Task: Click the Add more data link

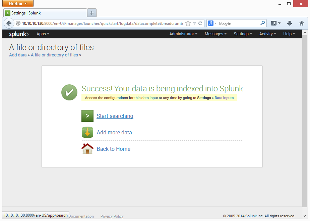Action: pos(114,132)
